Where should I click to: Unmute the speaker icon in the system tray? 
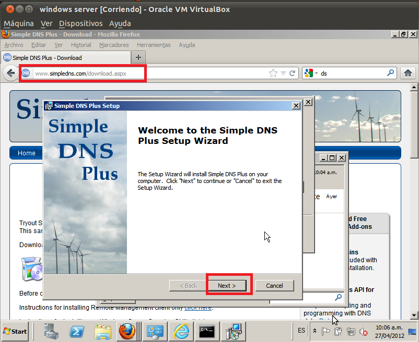[x=363, y=331]
